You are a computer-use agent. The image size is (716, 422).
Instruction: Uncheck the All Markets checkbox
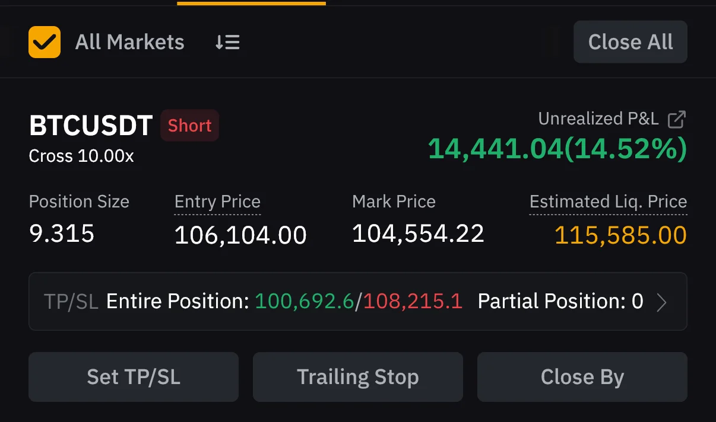[45, 42]
